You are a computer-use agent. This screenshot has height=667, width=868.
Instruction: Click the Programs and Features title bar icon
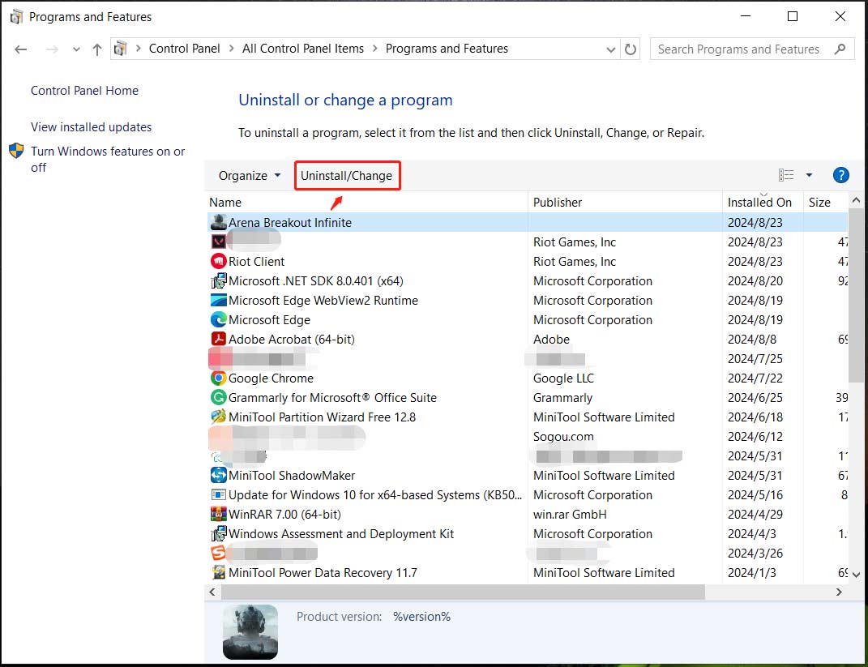click(16, 16)
